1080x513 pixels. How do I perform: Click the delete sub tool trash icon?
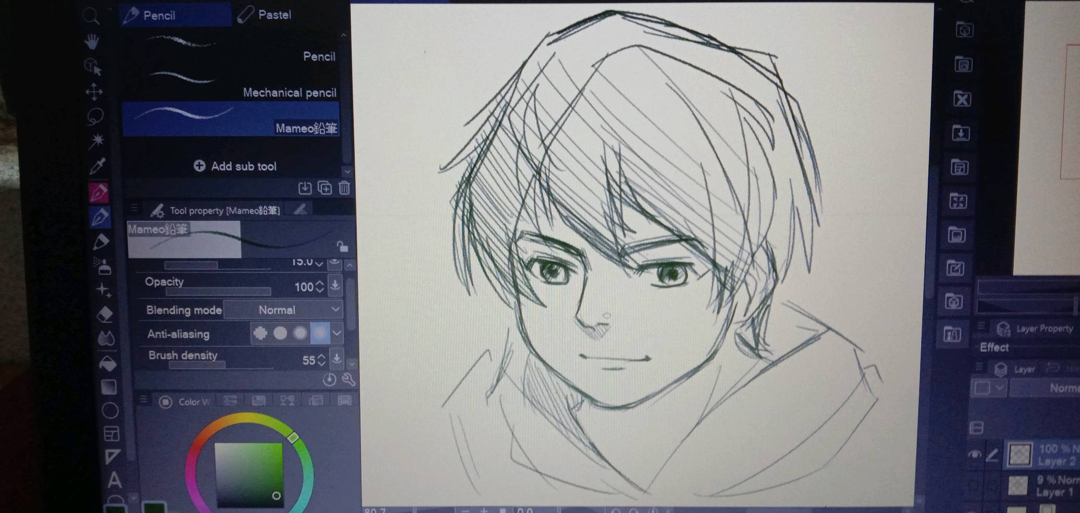[344, 188]
